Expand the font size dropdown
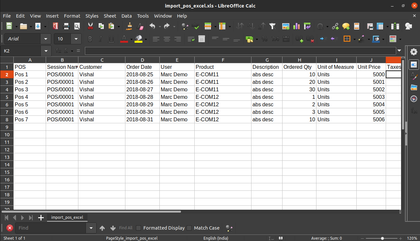Image resolution: width=420 pixels, height=241 pixels. pos(76,39)
